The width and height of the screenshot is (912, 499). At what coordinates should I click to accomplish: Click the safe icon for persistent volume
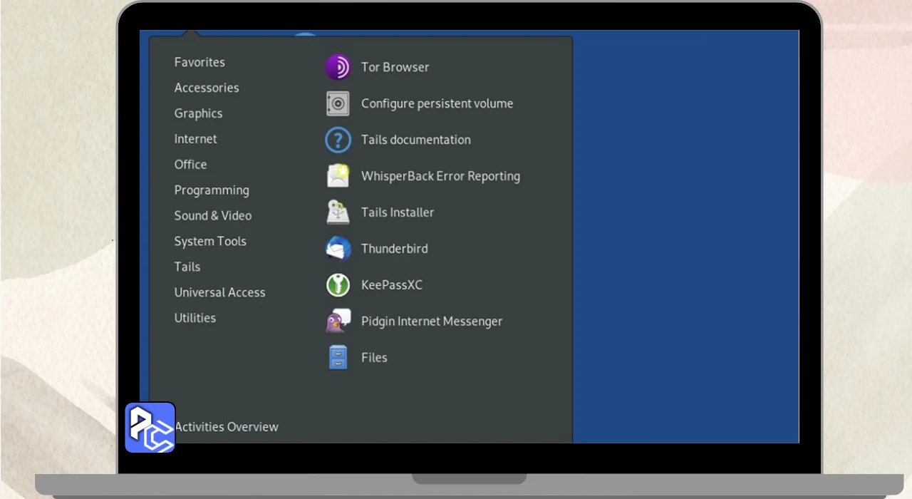click(338, 103)
